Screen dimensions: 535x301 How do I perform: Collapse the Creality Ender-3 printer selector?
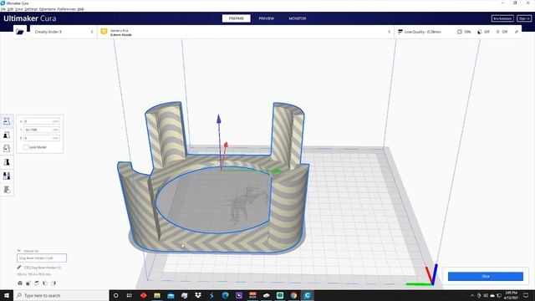(x=92, y=32)
